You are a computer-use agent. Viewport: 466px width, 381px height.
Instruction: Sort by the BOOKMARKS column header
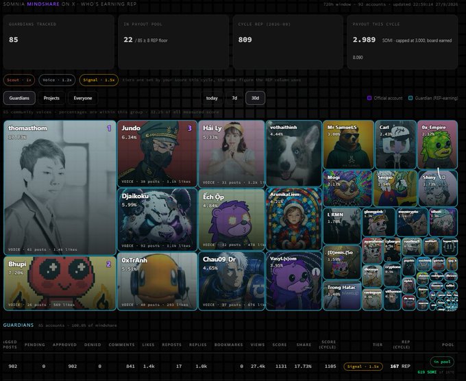click(228, 345)
